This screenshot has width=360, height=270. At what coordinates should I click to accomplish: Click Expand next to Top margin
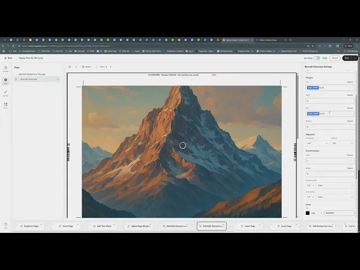click(x=350, y=108)
